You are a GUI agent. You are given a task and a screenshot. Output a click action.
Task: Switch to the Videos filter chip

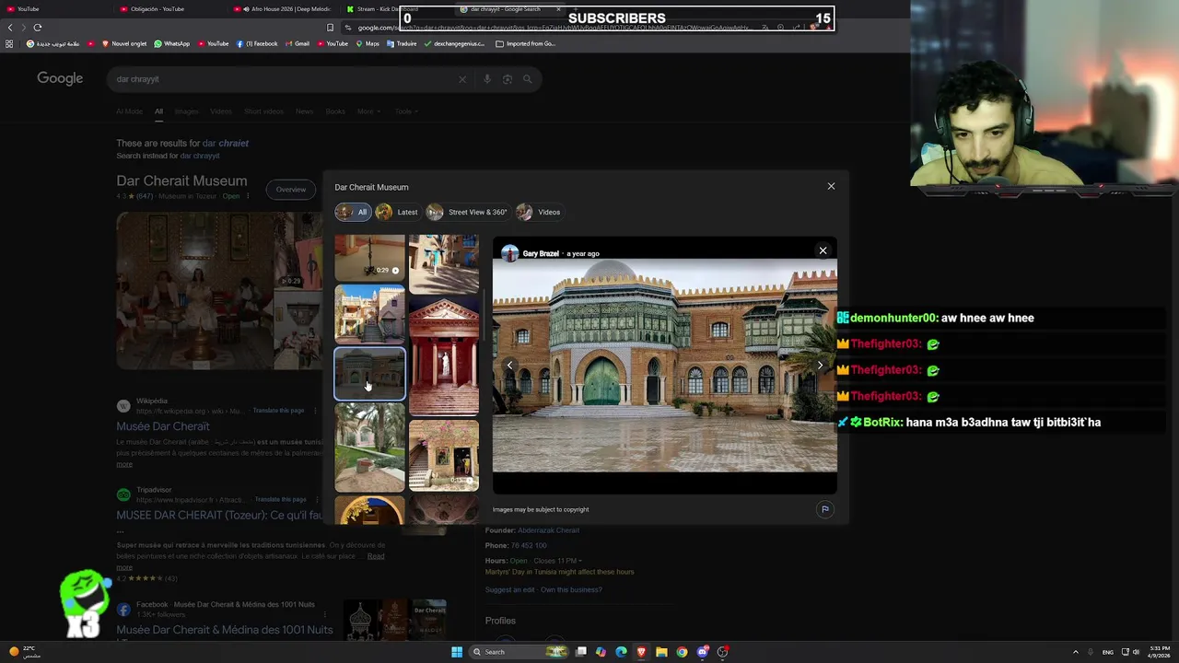point(539,212)
